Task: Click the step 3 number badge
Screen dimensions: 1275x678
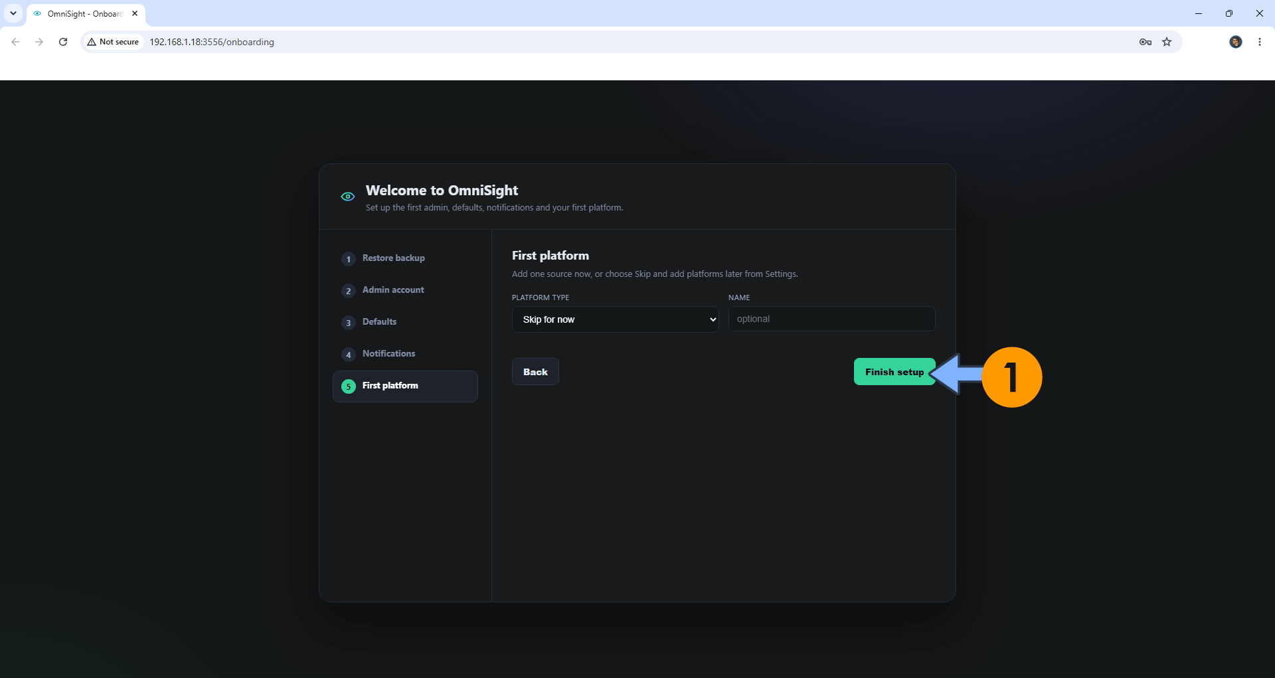Action: [x=349, y=323]
